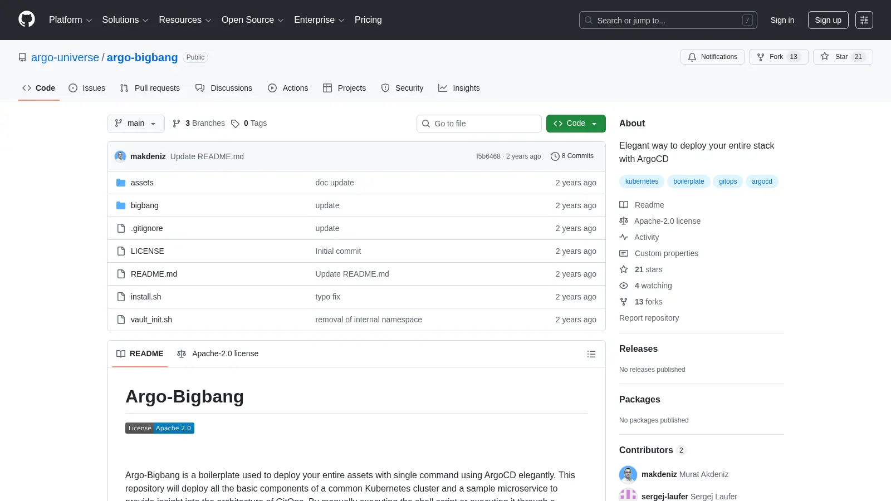891x501 pixels.
Task: Switch to the Insights tab
Action: (x=459, y=88)
